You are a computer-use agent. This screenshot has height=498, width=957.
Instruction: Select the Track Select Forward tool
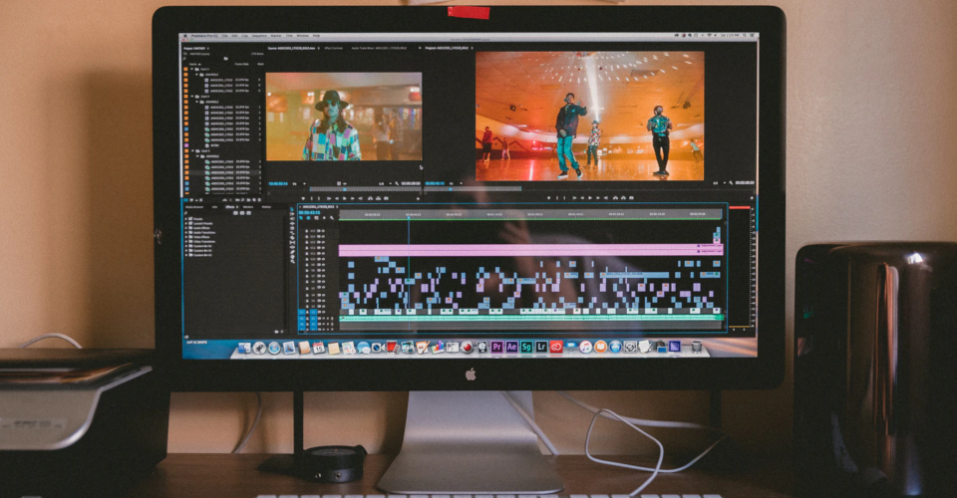(292, 214)
